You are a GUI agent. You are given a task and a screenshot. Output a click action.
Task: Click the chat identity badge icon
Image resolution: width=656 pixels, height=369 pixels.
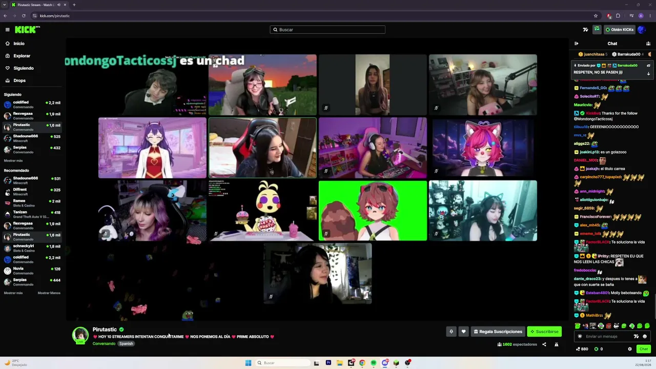tap(580, 336)
